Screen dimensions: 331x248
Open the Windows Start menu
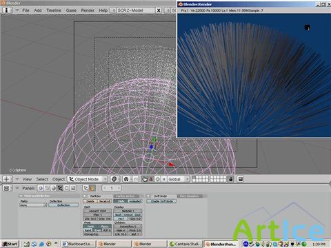click(10, 244)
